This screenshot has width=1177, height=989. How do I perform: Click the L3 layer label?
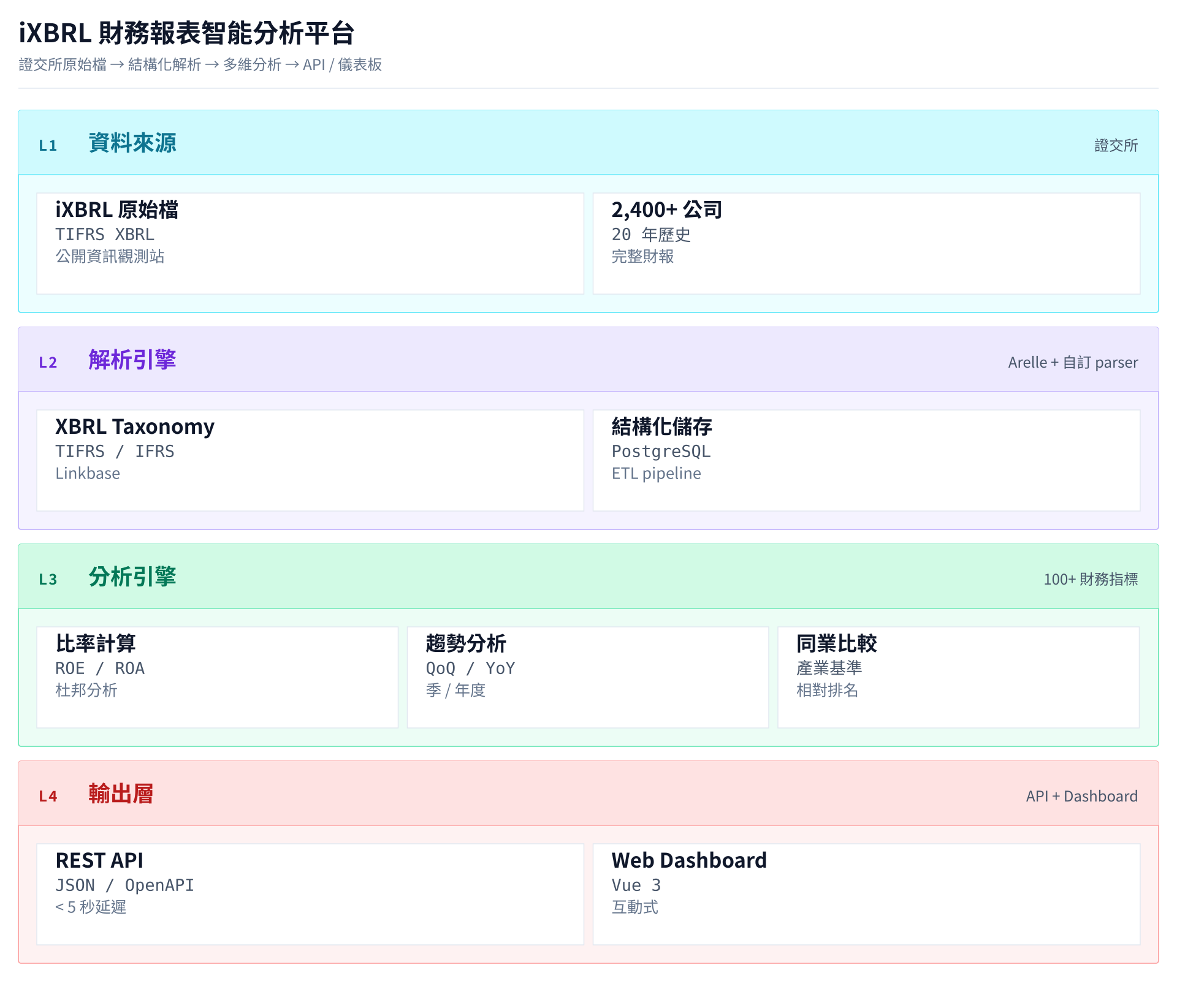48,579
